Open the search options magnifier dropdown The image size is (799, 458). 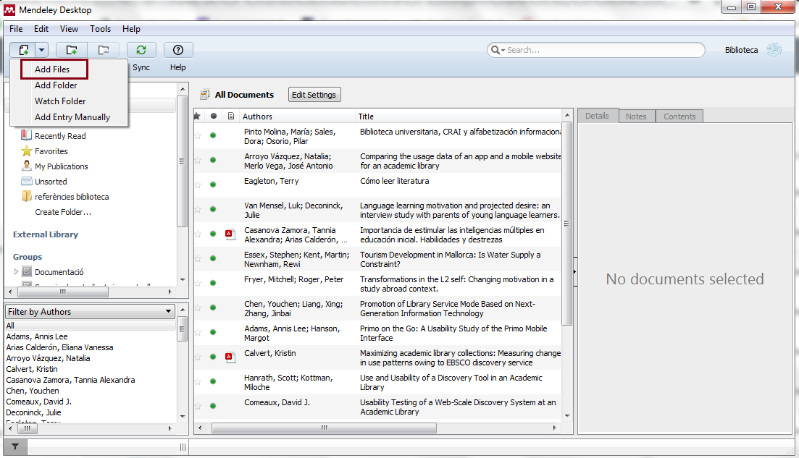(x=497, y=50)
